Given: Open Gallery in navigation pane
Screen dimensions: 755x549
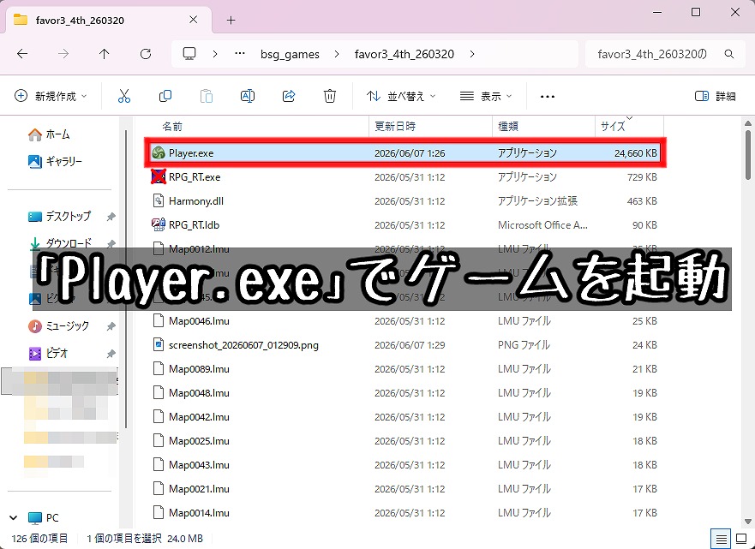Looking at the screenshot, I should (x=55, y=161).
